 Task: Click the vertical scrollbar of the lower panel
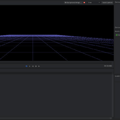[x=113, y=96]
